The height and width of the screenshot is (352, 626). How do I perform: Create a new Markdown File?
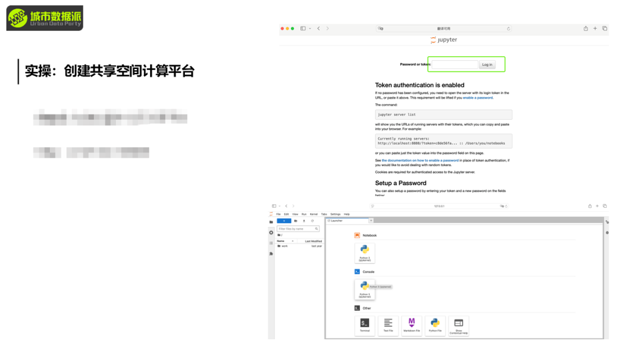pos(412,325)
